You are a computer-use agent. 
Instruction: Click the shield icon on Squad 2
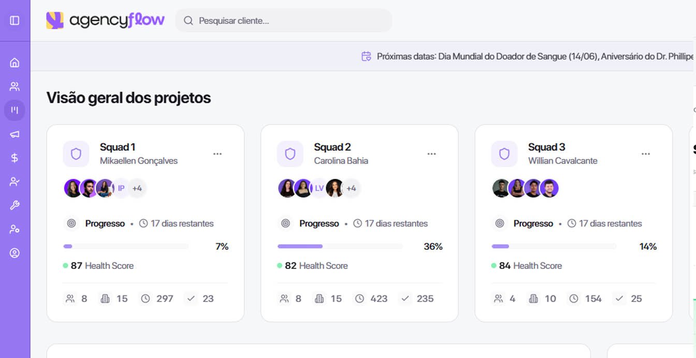[290, 154]
